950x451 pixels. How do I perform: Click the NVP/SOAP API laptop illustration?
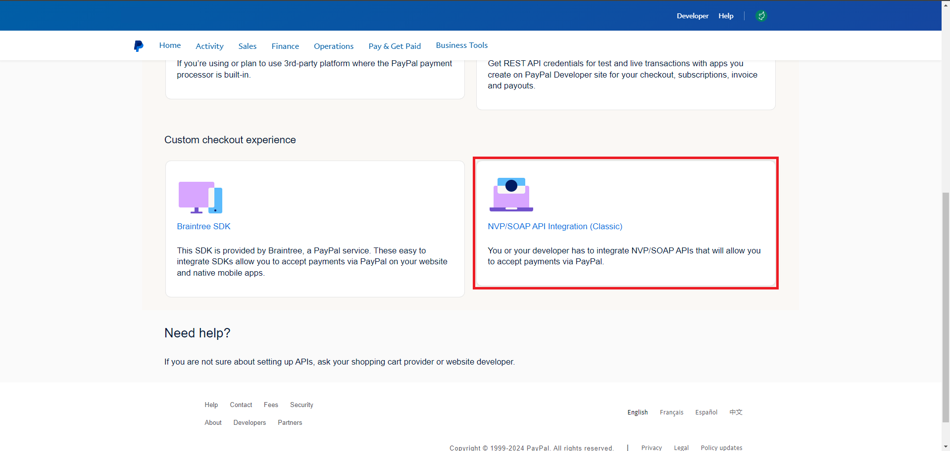coord(511,195)
